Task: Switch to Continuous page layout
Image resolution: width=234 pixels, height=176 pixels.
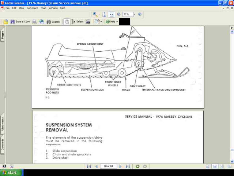Action: click(215, 166)
